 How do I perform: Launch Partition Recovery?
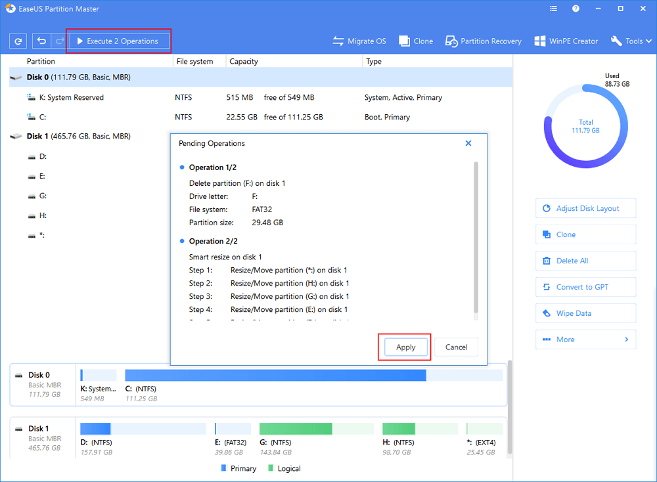click(483, 41)
